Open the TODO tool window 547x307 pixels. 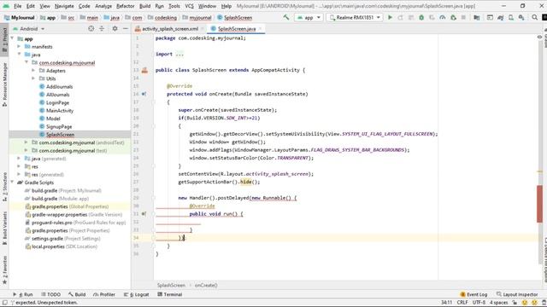click(50, 294)
